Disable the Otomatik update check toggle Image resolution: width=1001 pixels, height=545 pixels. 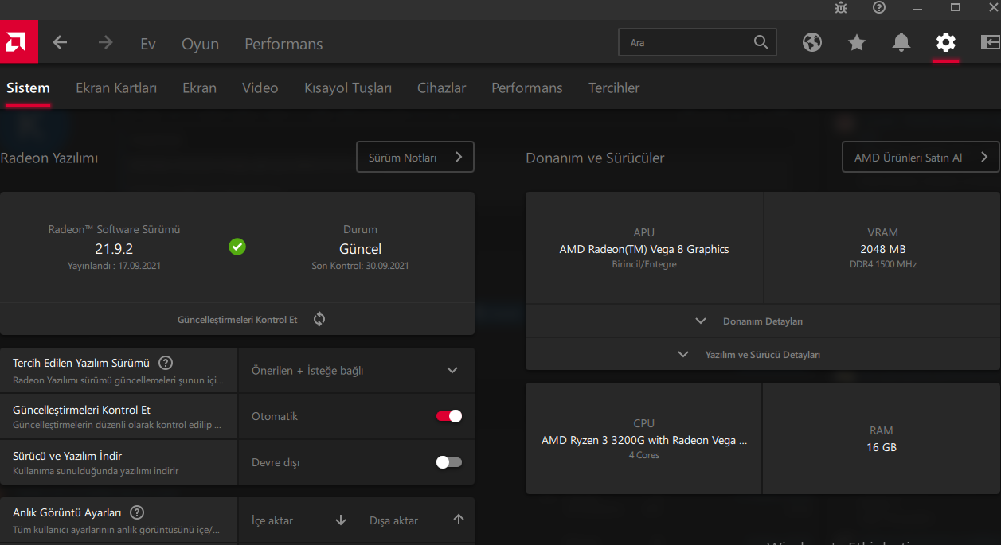pyautogui.click(x=449, y=416)
